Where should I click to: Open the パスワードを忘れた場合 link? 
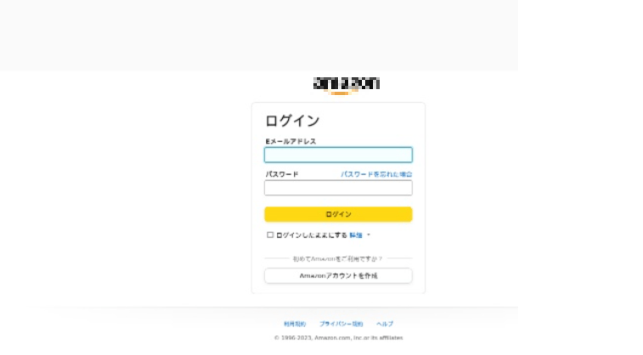376,174
